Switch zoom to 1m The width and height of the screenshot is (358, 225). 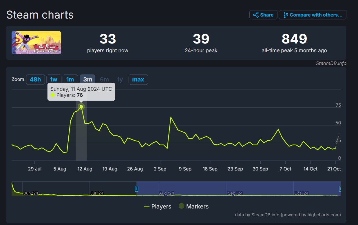[x=70, y=79]
